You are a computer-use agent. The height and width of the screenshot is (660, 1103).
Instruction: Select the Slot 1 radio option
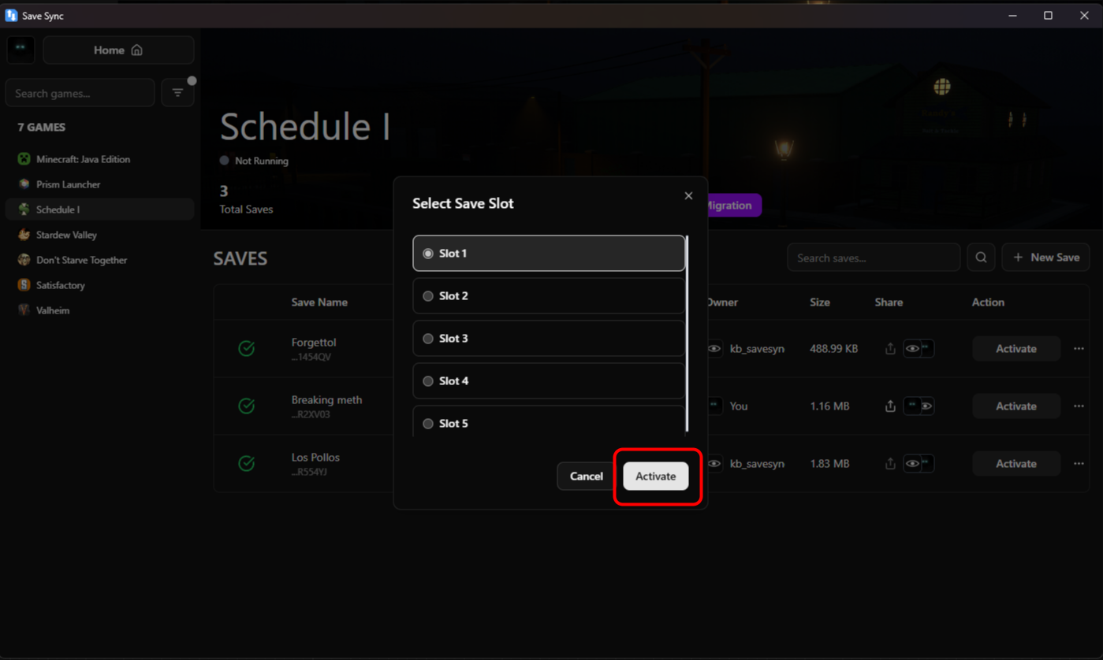pos(549,253)
